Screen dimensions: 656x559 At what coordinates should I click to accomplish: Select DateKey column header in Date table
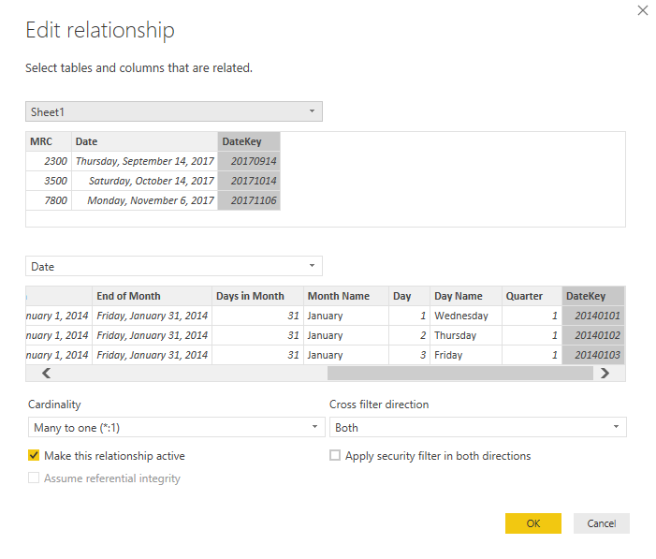pyautogui.click(x=593, y=296)
